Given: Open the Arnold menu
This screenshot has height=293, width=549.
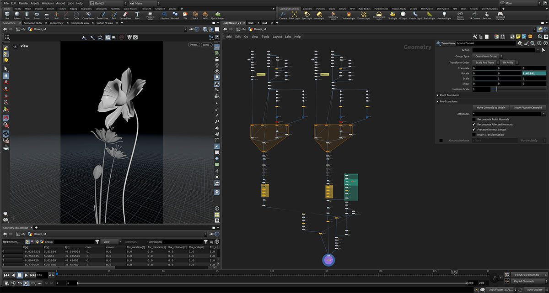Looking at the screenshot, I should (x=61, y=3).
